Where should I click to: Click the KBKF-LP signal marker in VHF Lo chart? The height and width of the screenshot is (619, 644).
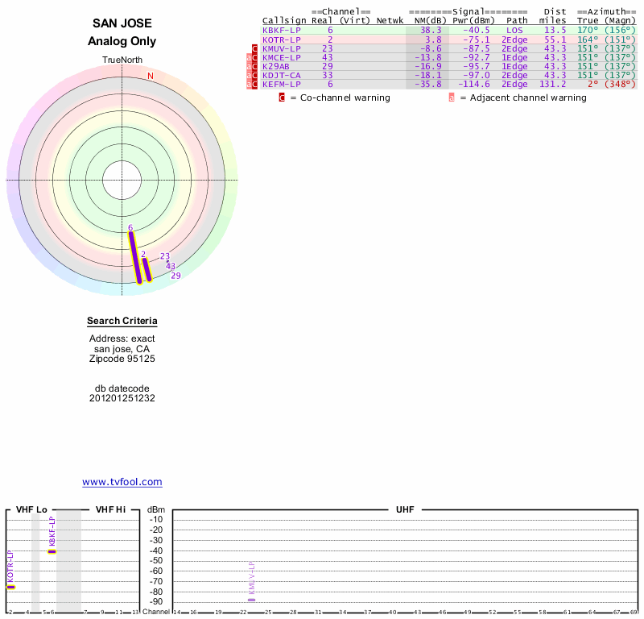point(52,551)
